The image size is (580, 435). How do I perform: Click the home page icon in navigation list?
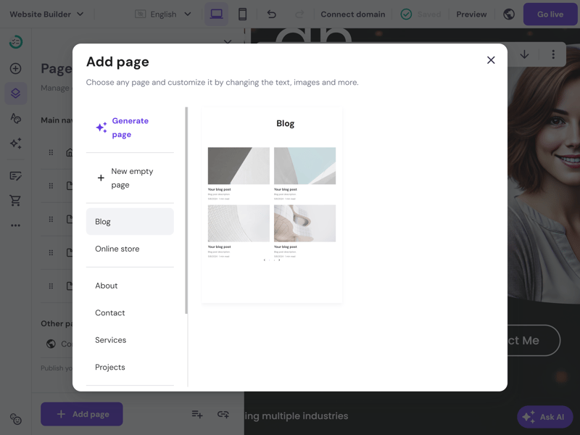[69, 152]
